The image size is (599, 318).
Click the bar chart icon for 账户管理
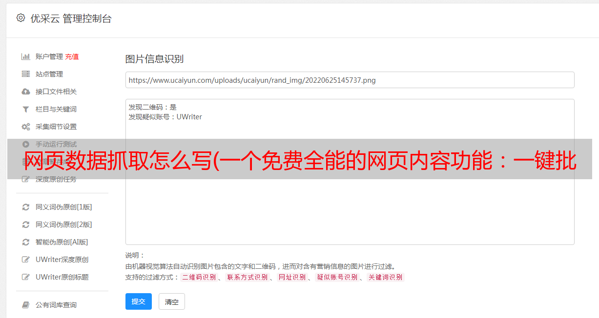click(x=26, y=56)
